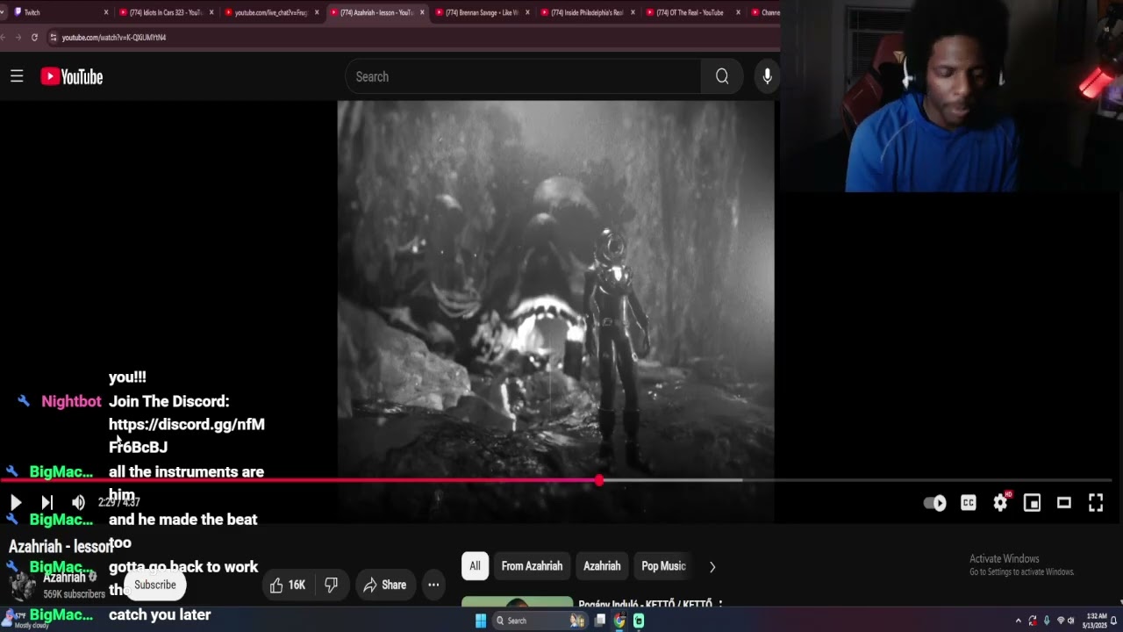Close the Brennan Savage tab
Screen dimensions: 1123x632
pos(527,12)
